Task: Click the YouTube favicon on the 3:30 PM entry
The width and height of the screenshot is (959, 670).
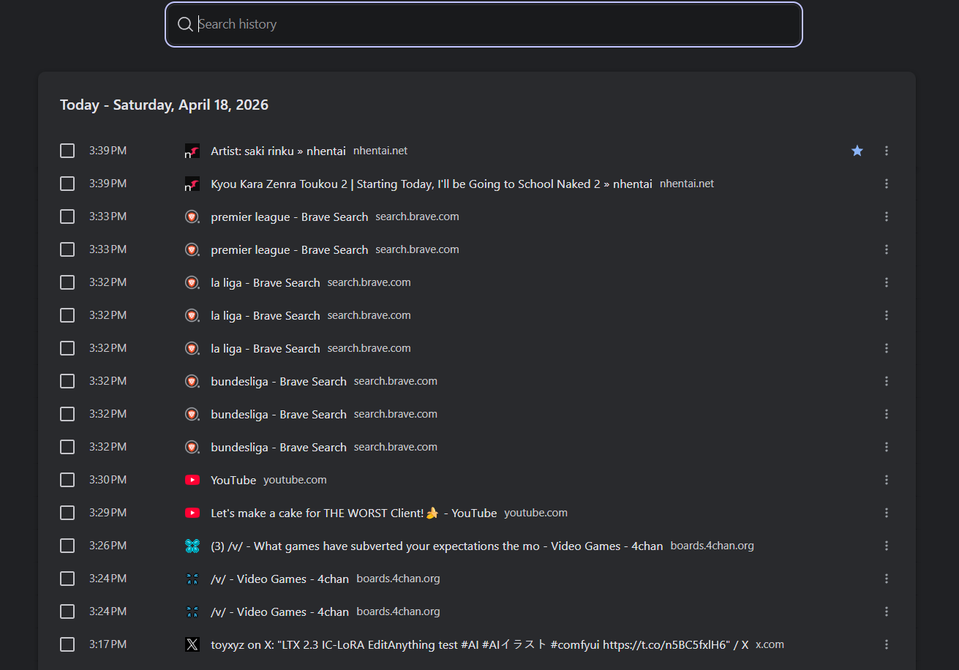Action: 192,480
